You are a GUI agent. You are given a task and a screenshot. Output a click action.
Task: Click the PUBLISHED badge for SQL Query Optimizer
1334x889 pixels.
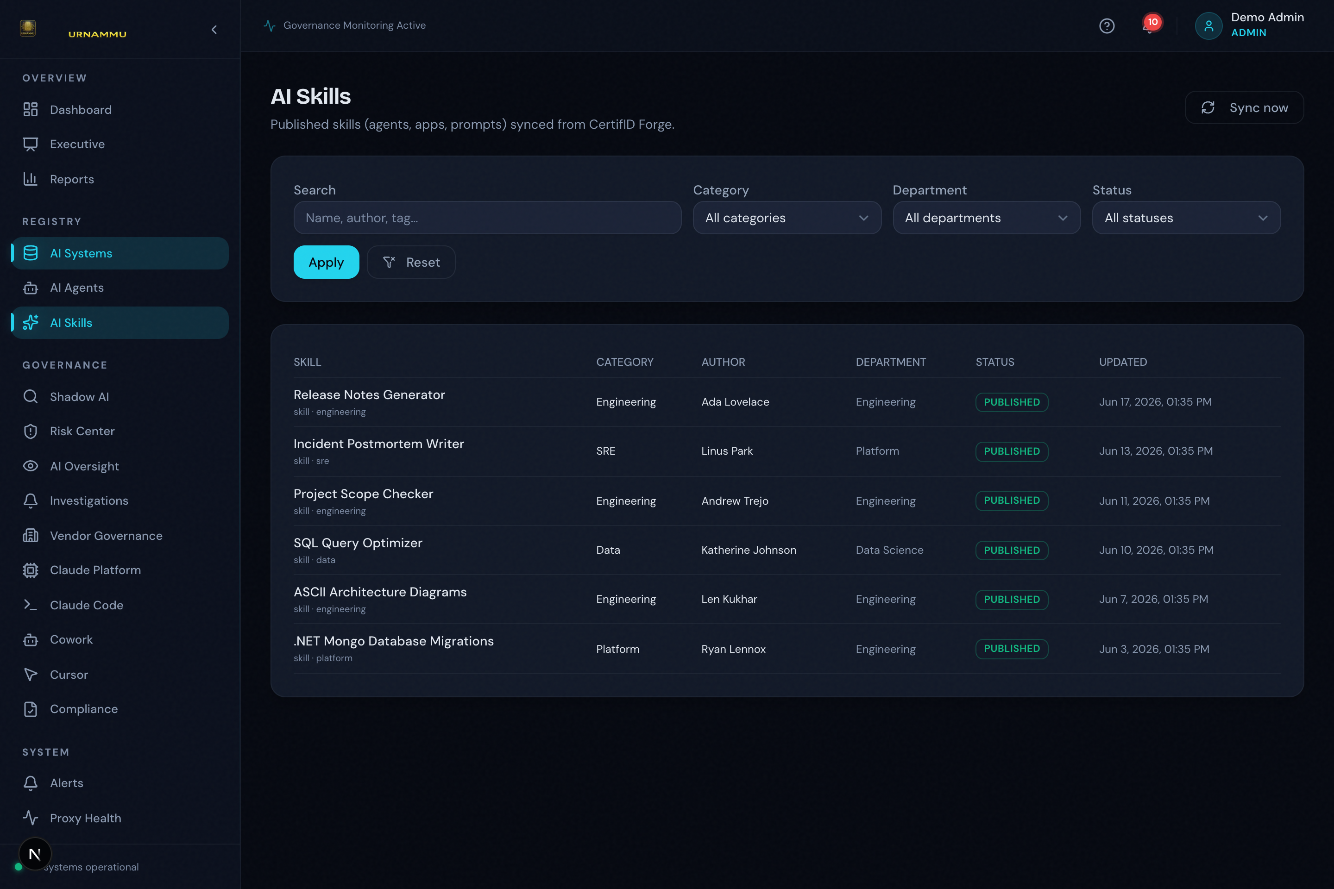click(x=1012, y=550)
